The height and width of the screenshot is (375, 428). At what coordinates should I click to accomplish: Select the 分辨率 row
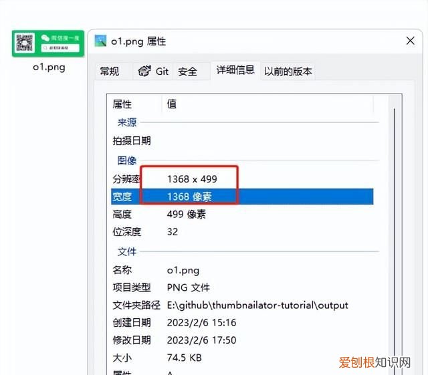pos(242,179)
